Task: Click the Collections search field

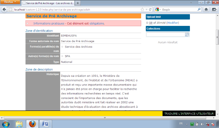Action: point(166,34)
